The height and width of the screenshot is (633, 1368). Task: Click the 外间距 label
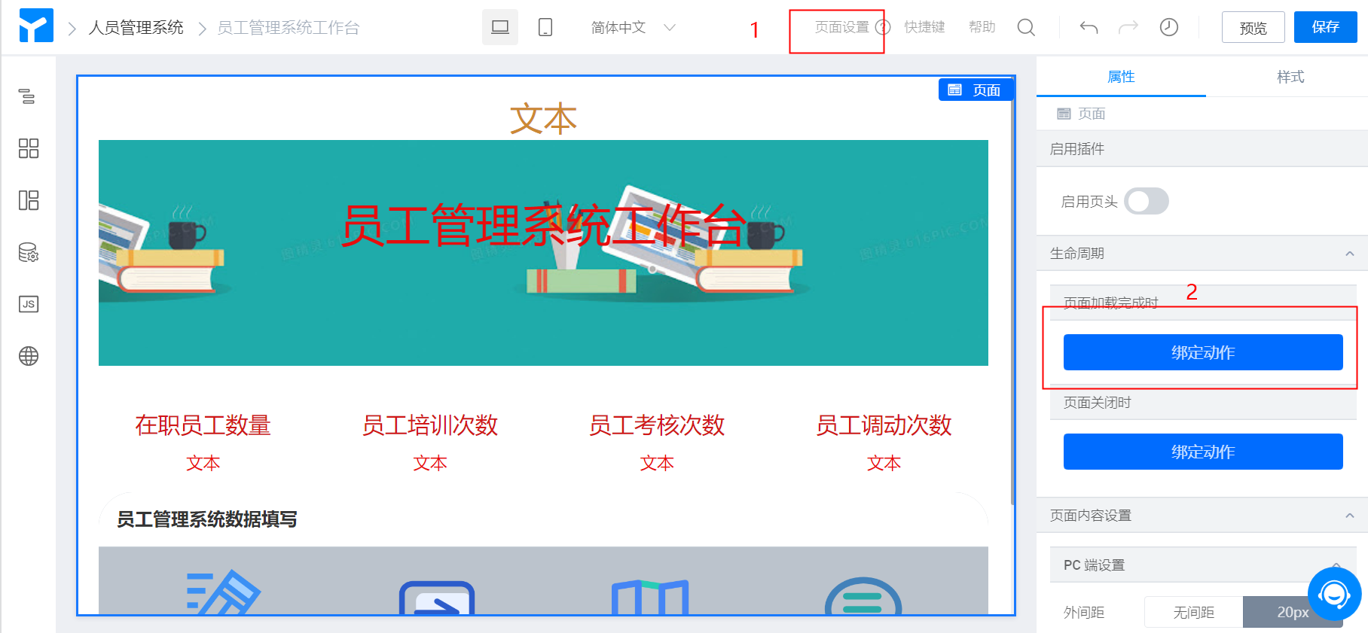coord(1084,613)
